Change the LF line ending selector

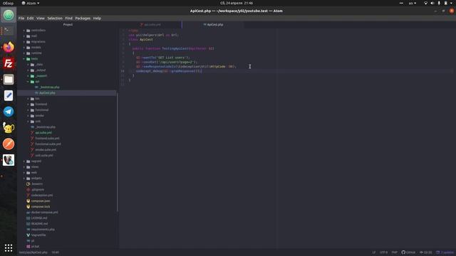(374, 252)
